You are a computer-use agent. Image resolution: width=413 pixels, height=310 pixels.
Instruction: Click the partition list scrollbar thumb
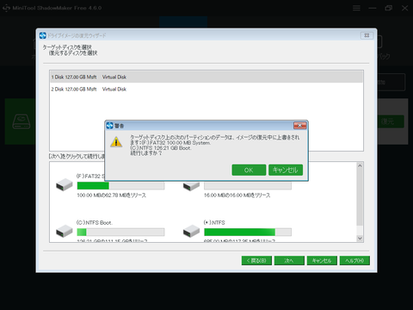coord(360,197)
